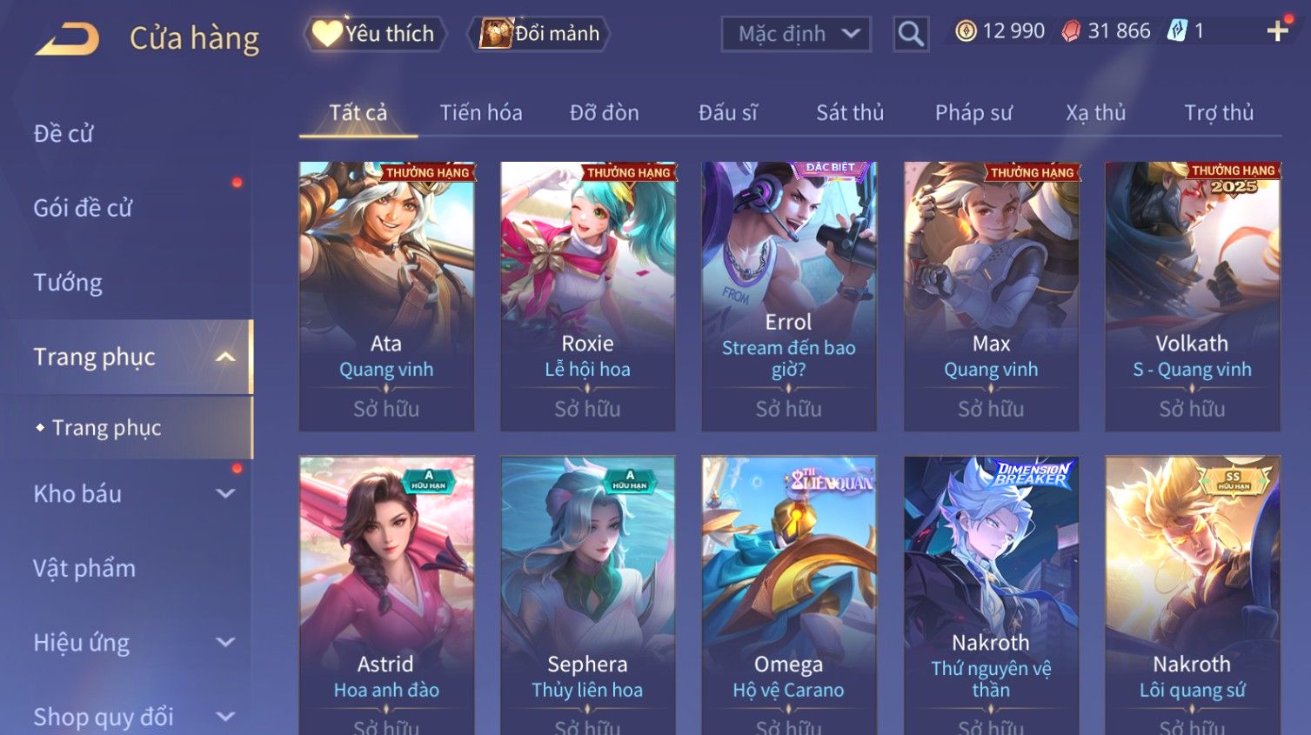Open search with the magnifier icon

tap(910, 34)
